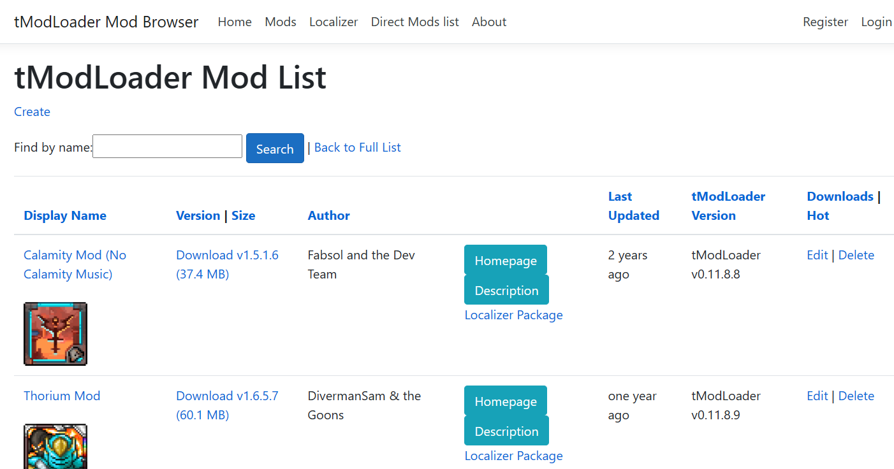
Task: Download Thorium Mod v1.6.5.7
Action: pos(227,405)
